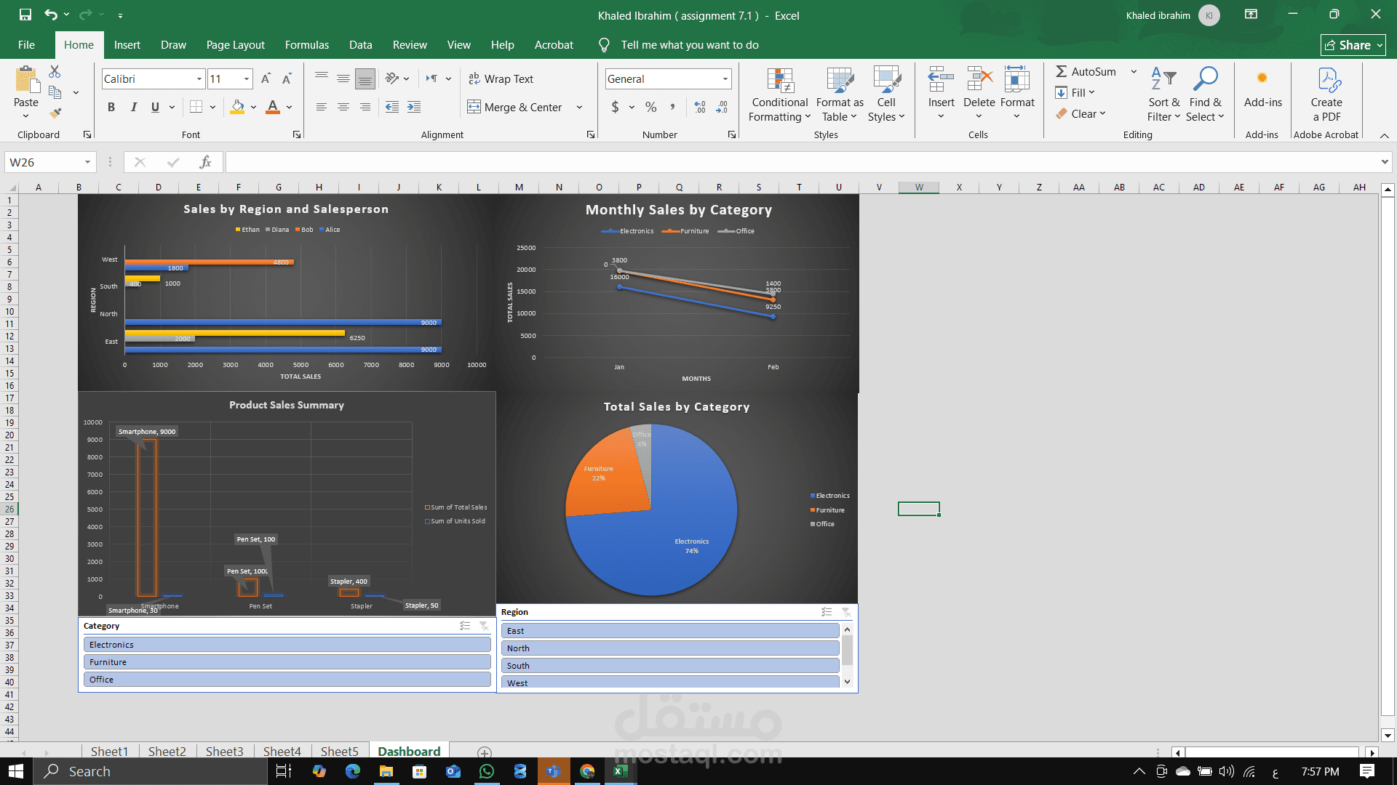The image size is (1397, 785).
Task: Click the Save icon in title bar
Action: (25, 15)
